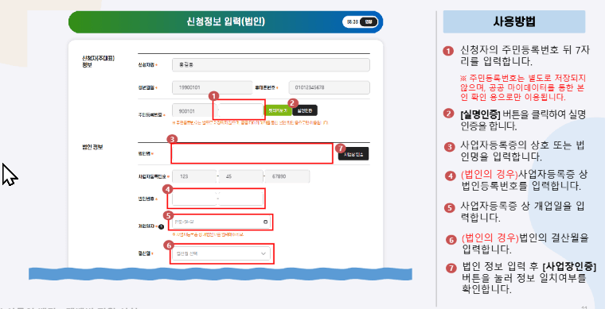Click the 결산월 field label

click(x=145, y=253)
